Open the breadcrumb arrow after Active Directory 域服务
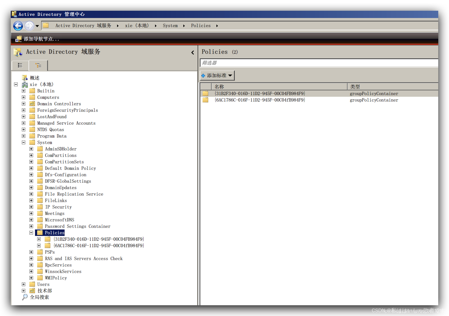The width and height of the screenshot is (449, 316). 118,26
